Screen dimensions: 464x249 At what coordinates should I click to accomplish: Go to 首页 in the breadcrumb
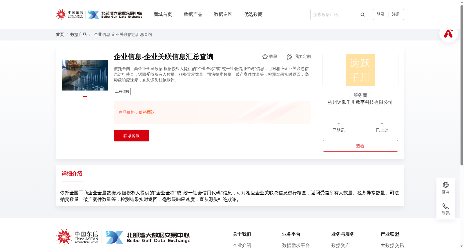coord(60,35)
